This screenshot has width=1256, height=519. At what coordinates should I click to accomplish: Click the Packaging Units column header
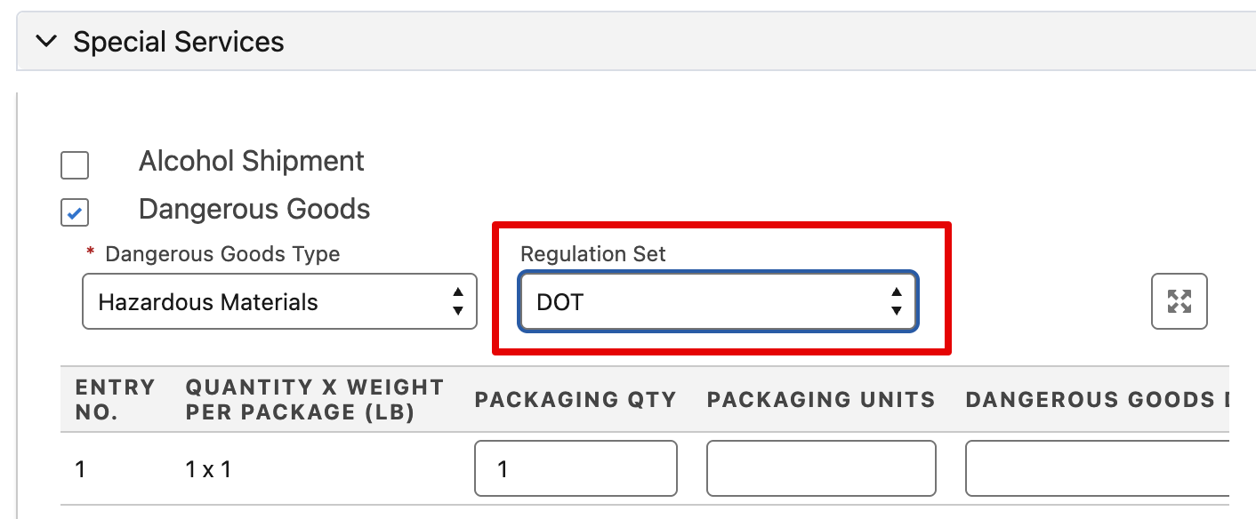click(x=821, y=399)
